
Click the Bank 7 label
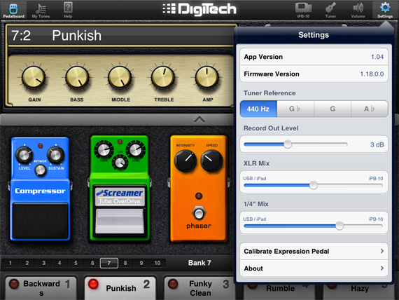199,263
